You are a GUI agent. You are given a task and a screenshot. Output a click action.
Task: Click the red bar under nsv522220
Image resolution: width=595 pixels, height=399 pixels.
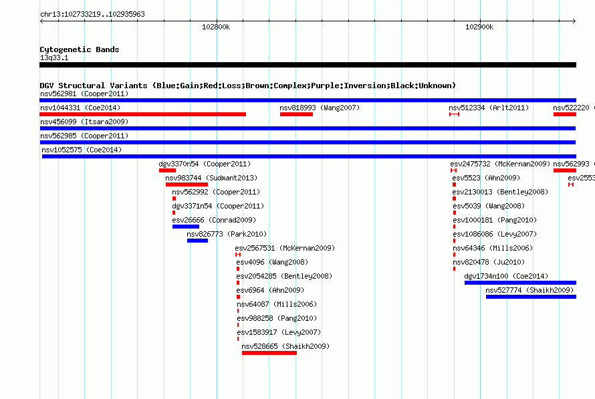click(565, 114)
